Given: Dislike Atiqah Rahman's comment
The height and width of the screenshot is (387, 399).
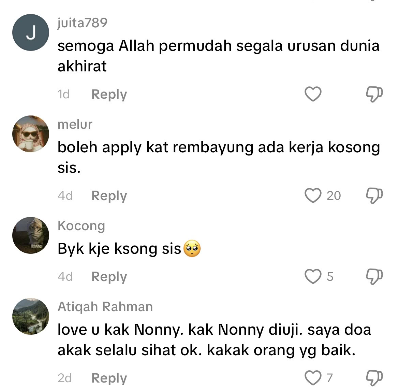Looking at the screenshot, I should (x=374, y=378).
